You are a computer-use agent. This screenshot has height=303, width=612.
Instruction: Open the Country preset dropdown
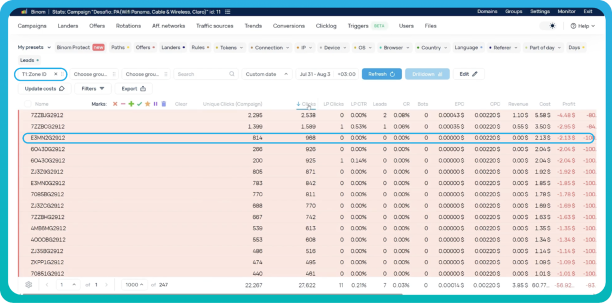pyautogui.click(x=433, y=48)
